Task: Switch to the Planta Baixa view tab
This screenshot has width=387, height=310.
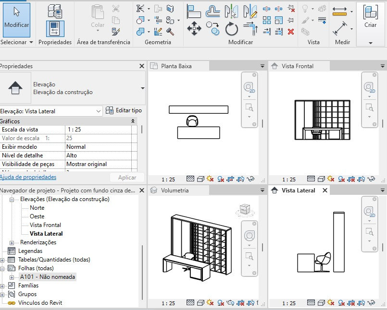Action: click(x=179, y=66)
